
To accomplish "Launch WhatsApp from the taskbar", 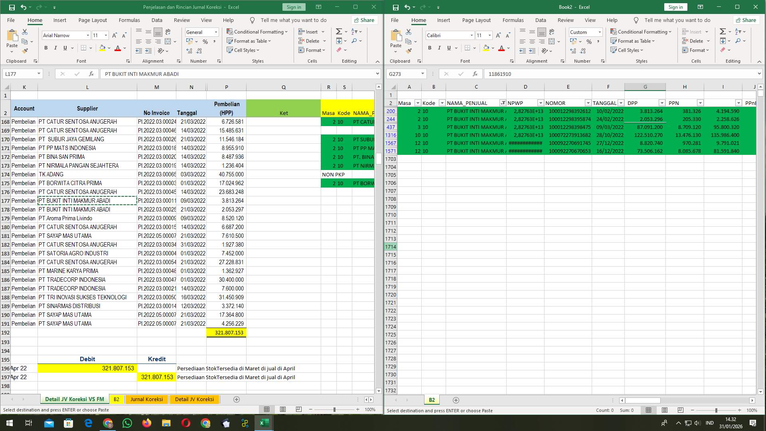I will (127, 423).
